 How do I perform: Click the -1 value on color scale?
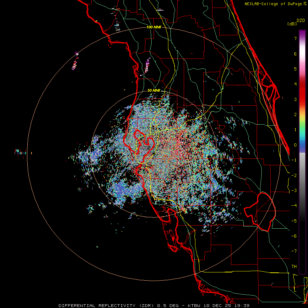pyautogui.click(x=294, y=160)
